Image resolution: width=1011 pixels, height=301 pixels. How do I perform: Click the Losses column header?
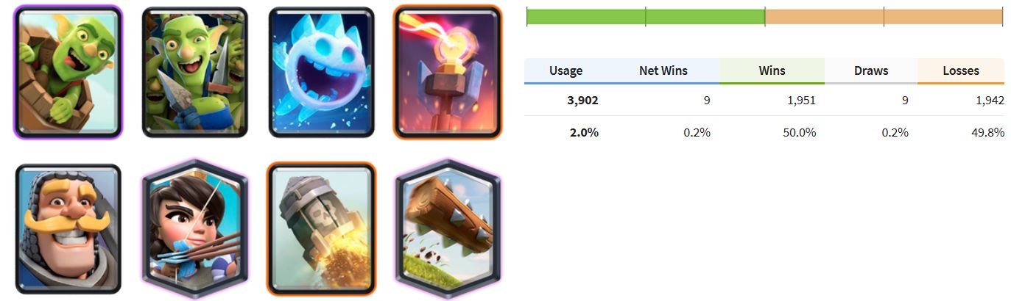pyautogui.click(x=961, y=71)
